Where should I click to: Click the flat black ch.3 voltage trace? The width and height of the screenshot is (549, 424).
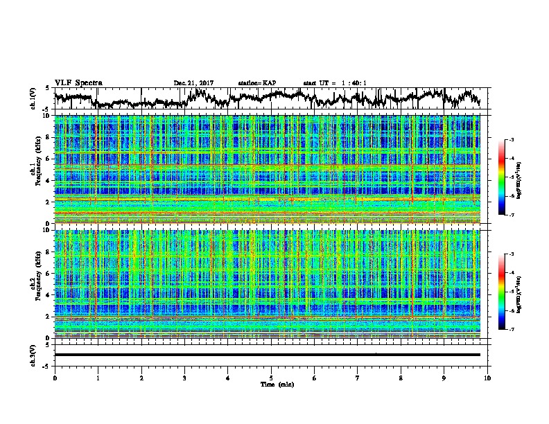267,355
